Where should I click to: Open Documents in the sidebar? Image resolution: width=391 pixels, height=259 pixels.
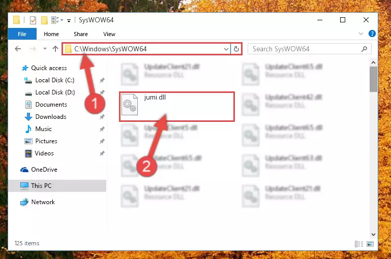(51, 105)
